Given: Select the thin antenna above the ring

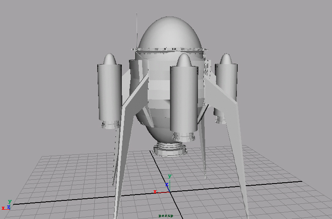Looking at the screenshot, I should click(x=137, y=31).
